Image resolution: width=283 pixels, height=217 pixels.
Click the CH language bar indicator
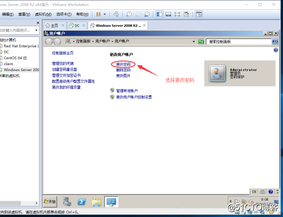pos(254,192)
